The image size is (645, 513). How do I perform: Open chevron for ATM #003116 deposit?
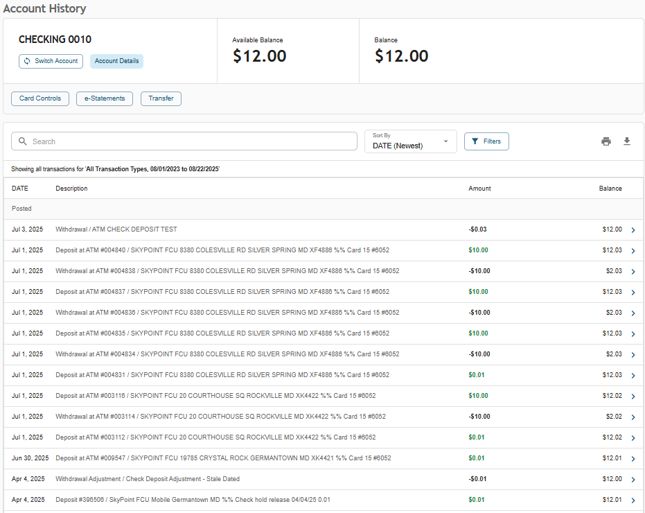[x=633, y=397]
